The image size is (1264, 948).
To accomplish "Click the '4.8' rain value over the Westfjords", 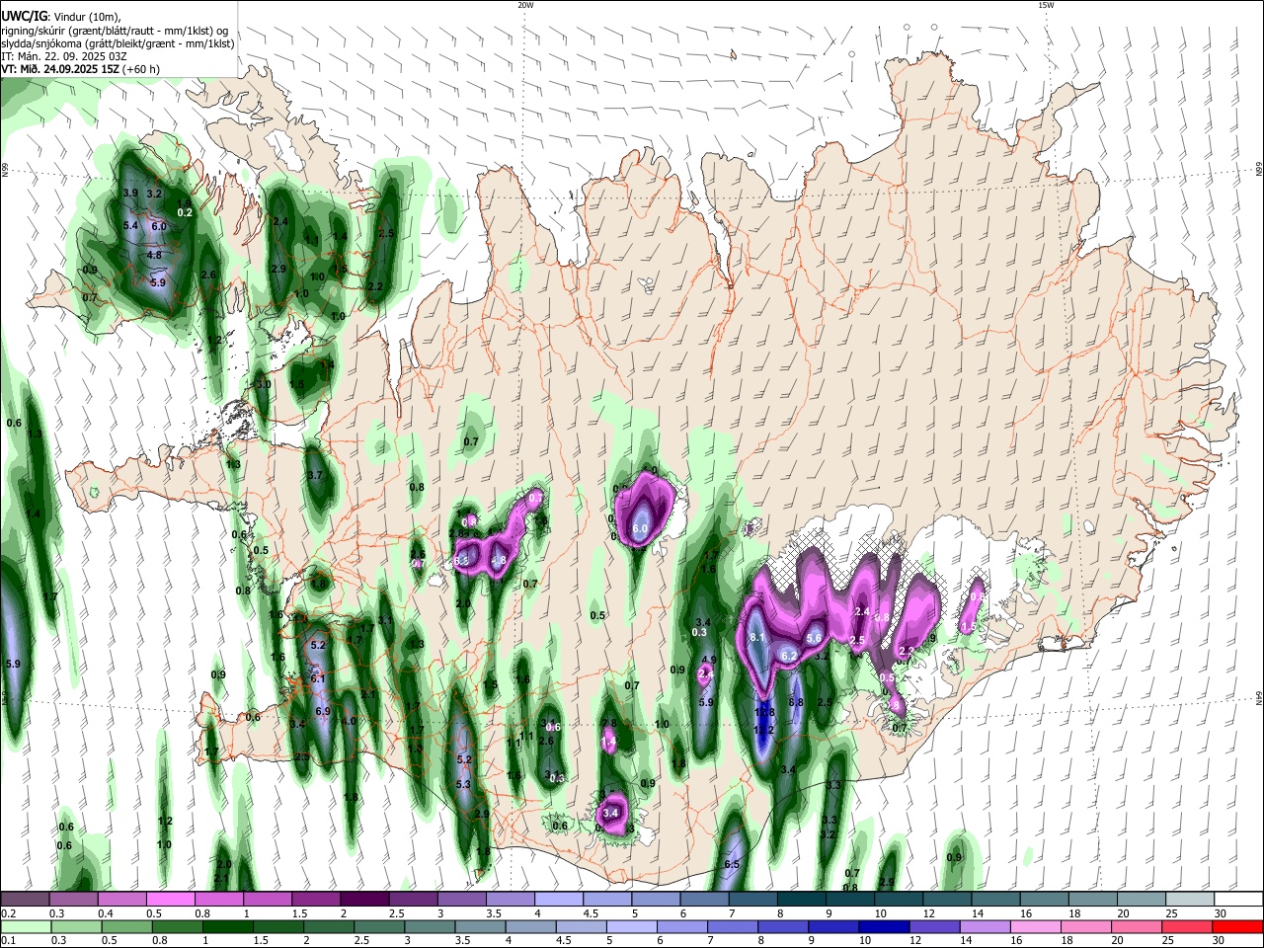I will click(154, 255).
